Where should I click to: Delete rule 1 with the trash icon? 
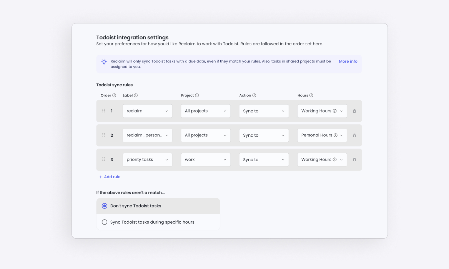354,111
